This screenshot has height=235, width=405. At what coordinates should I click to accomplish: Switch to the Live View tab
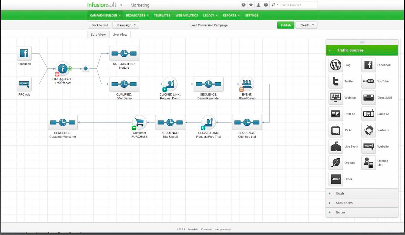(120, 34)
